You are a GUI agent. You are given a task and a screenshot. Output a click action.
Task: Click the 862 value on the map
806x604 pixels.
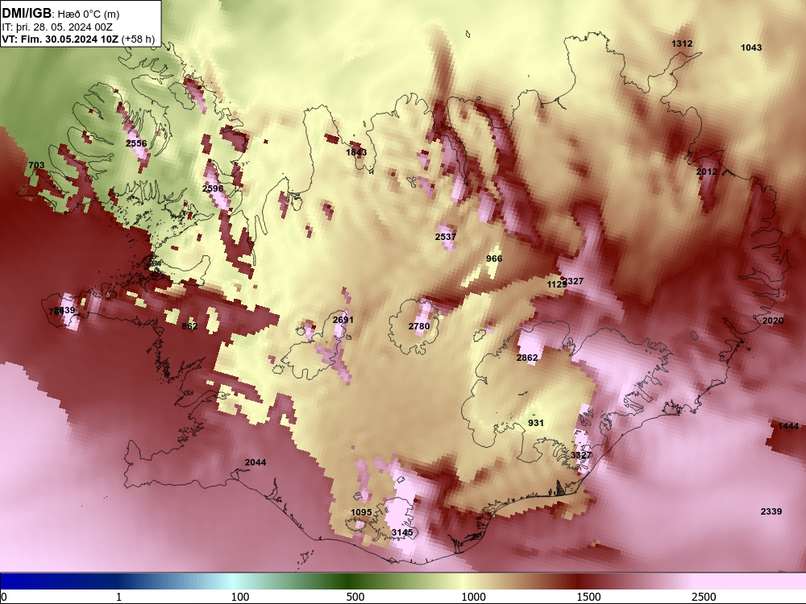point(189,327)
